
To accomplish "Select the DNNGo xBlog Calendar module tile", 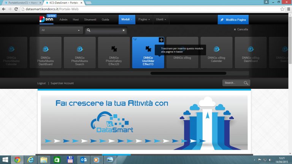I will coord(216,52).
